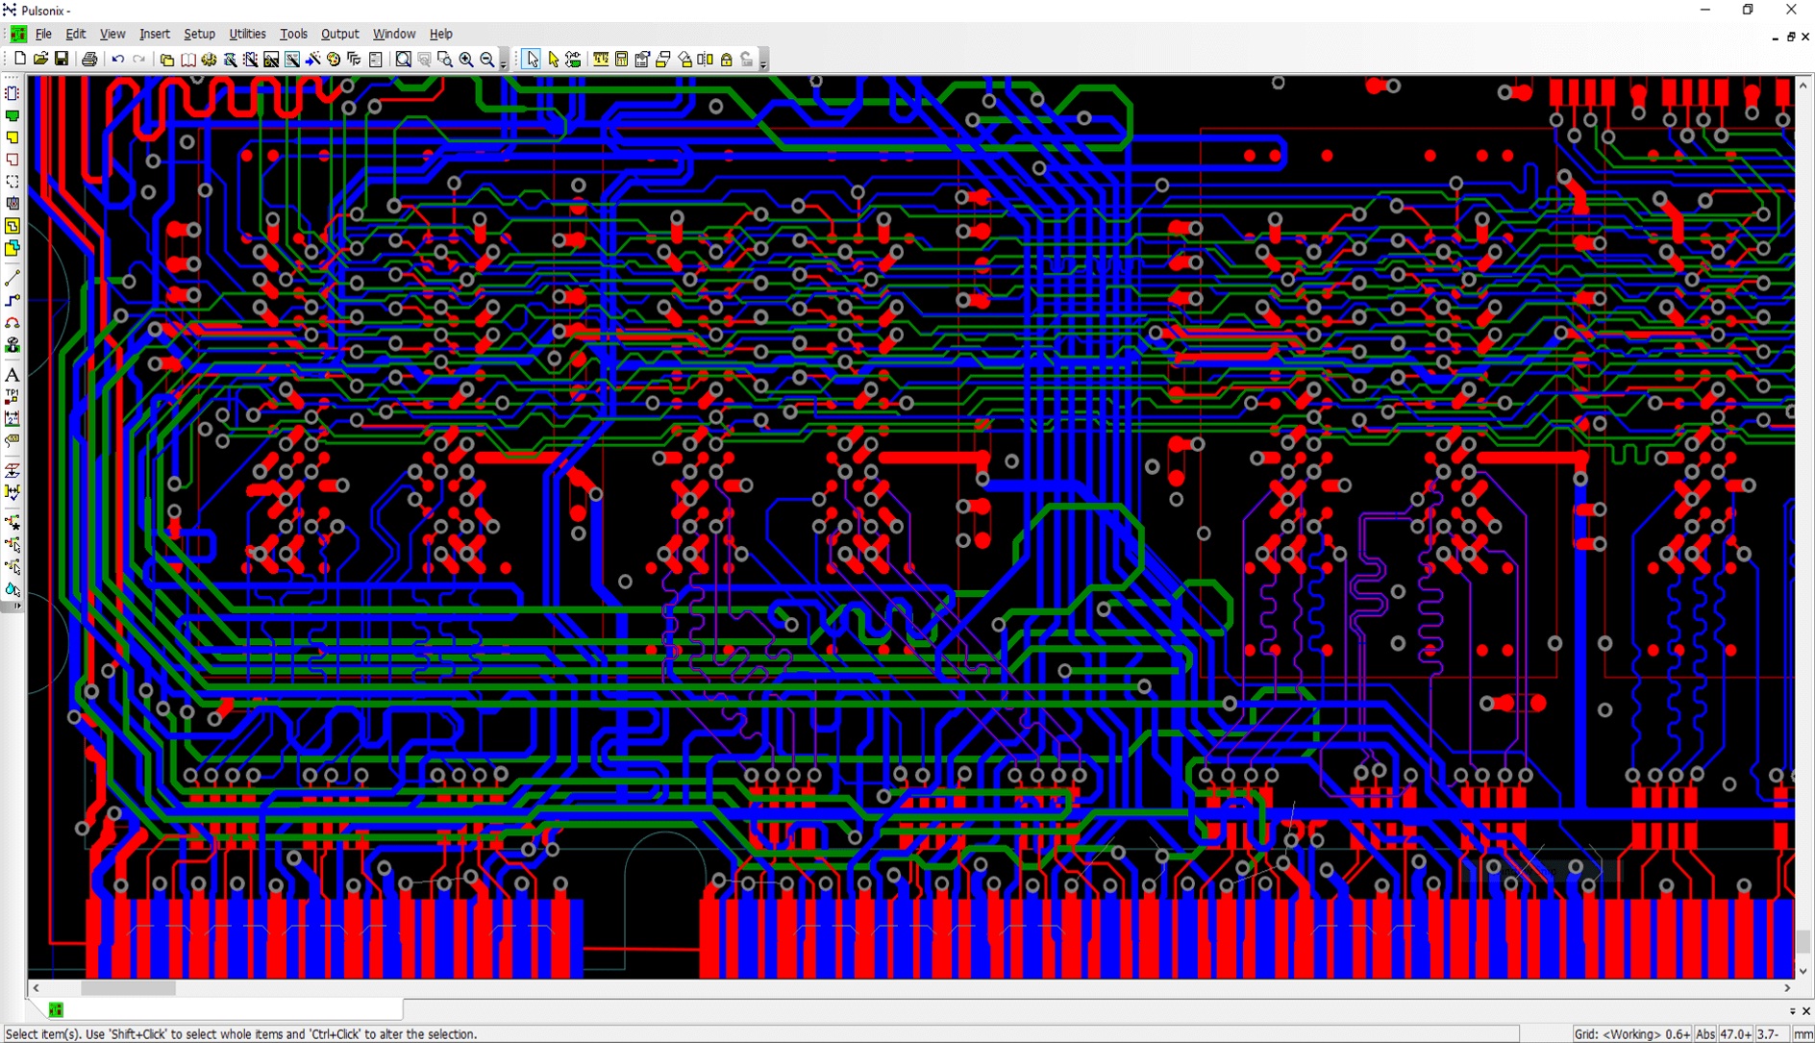Viewport: 1815px width, 1043px height.
Task: Open the File menu
Action: click(x=43, y=34)
